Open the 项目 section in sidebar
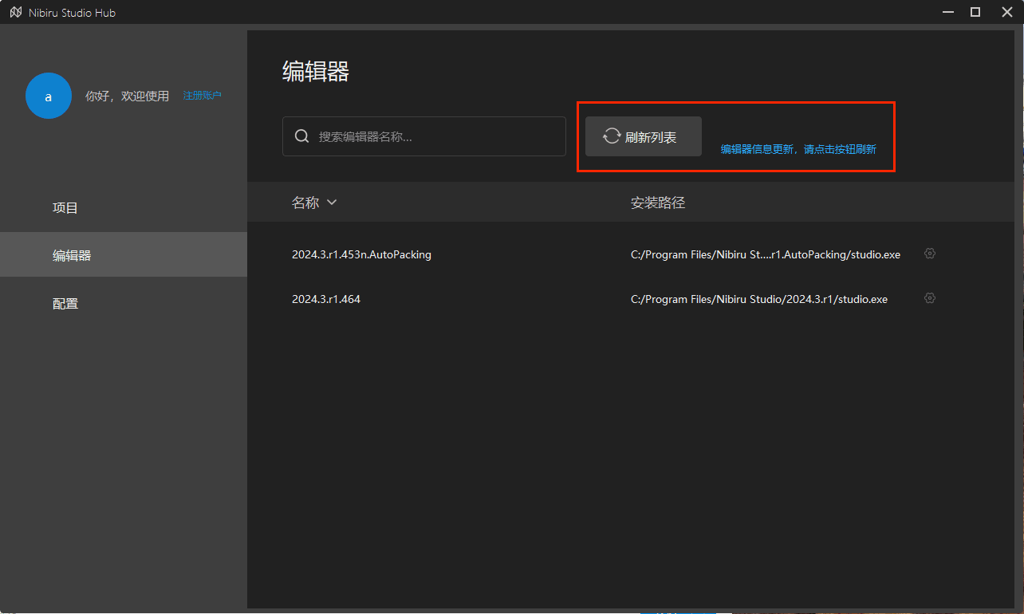1024x614 pixels. (x=65, y=208)
